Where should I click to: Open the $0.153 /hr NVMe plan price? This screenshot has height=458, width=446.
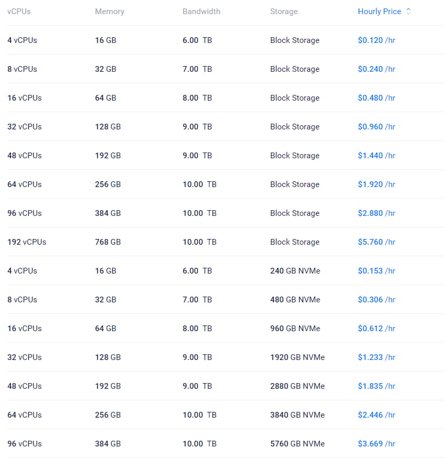click(376, 270)
